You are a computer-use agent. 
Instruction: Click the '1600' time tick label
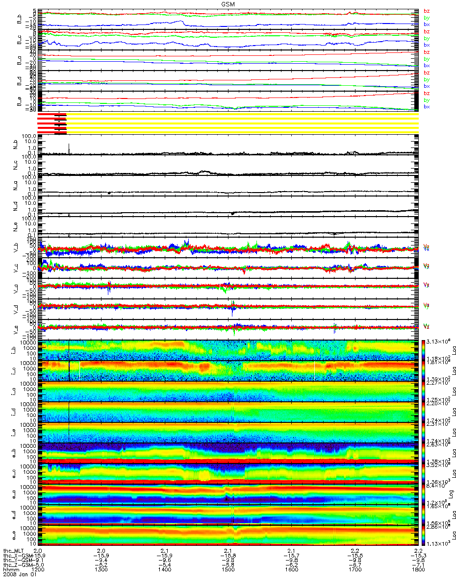pos(291,570)
